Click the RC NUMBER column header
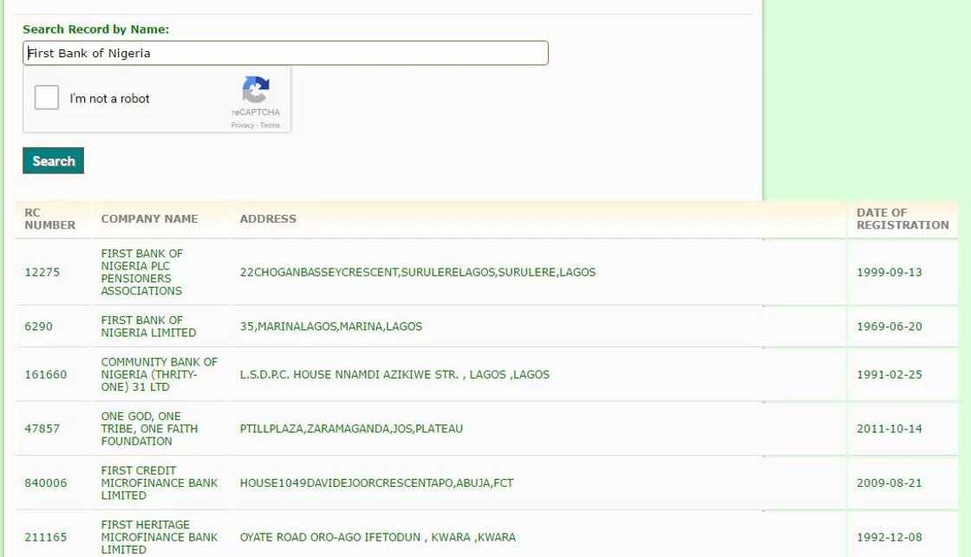This screenshot has width=971, height=557. (49, 218)
